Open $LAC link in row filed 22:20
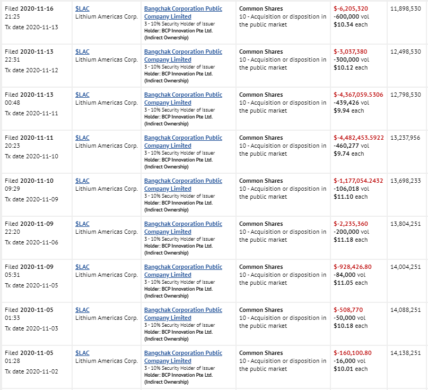Screen dimensions: 428x390 (x=82, y=224)
